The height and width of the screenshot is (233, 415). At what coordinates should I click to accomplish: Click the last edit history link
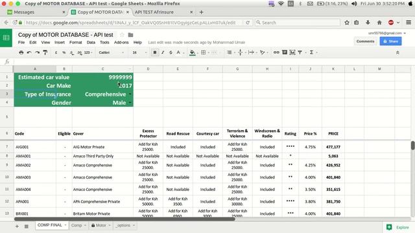(x=196, y=42)
